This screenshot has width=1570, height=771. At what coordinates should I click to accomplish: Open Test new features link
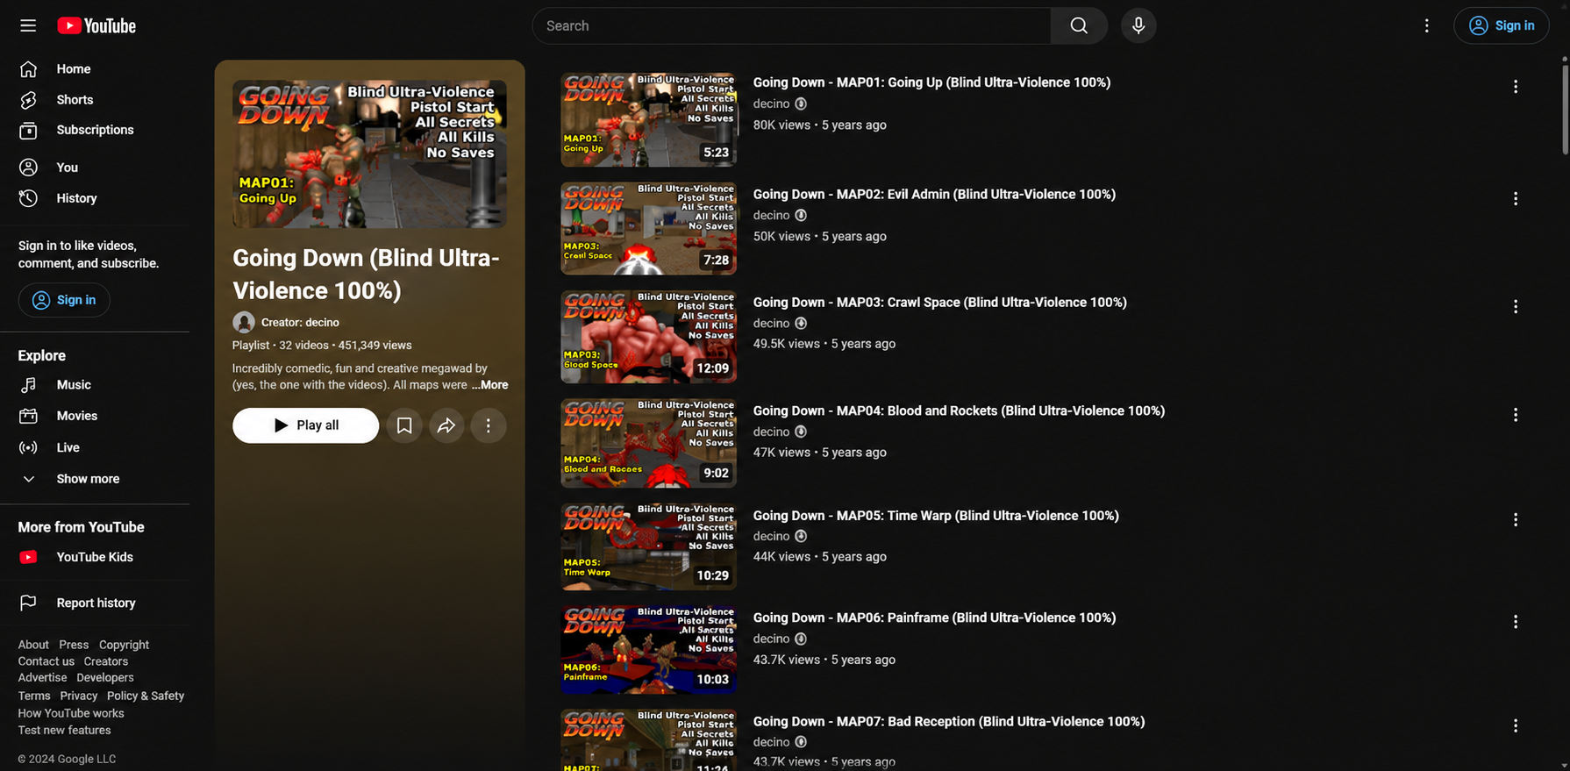[65, 730]
